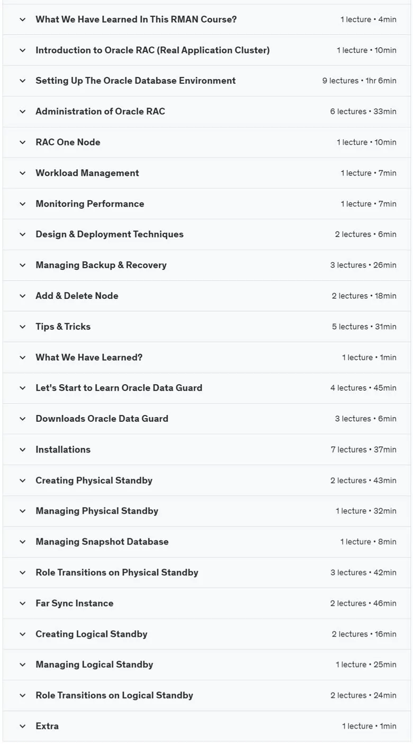Open the Installations section title
The width and height of the screenshot is (413, 744).
[63, 449]
